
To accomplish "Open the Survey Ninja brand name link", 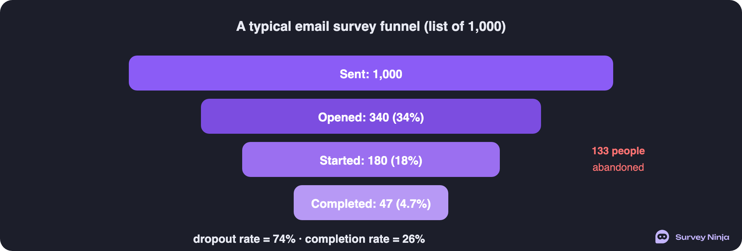I will coord(702,237).
